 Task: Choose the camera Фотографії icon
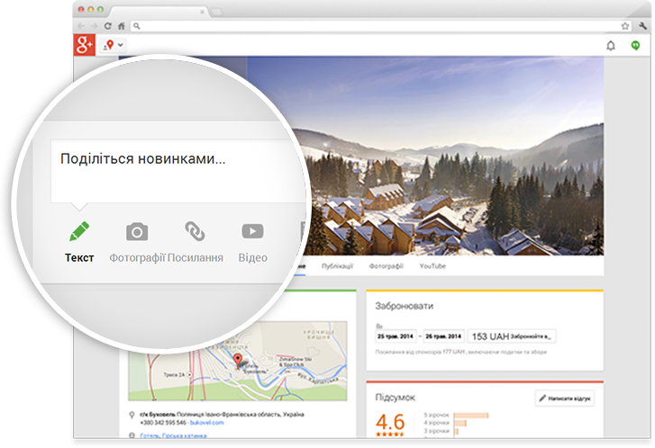[137, 231]
